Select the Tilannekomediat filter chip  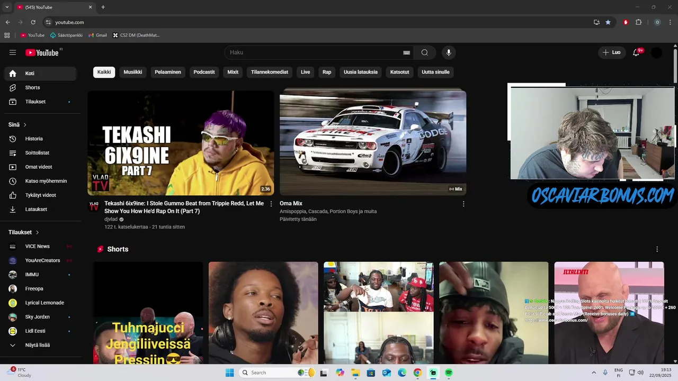270,72
